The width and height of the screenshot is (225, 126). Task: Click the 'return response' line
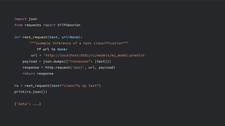click(38, 73)
